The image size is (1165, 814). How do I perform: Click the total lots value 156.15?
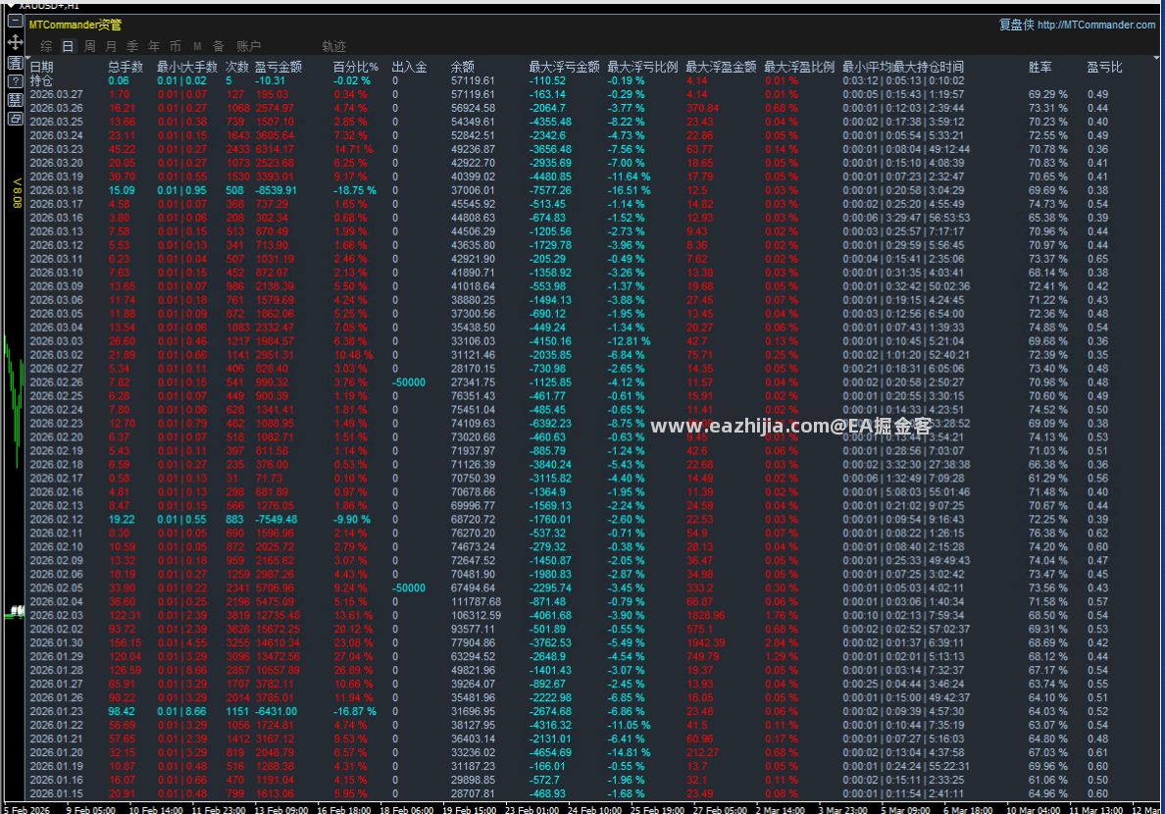(x=125, y=643)
